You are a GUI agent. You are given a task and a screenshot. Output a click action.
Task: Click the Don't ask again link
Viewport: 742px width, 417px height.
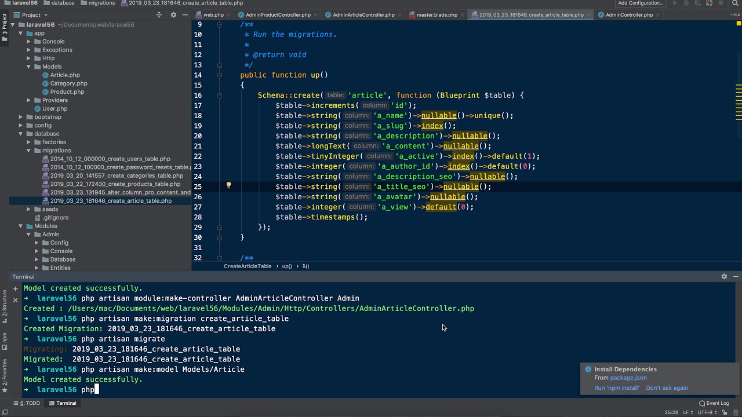point(667,388)
